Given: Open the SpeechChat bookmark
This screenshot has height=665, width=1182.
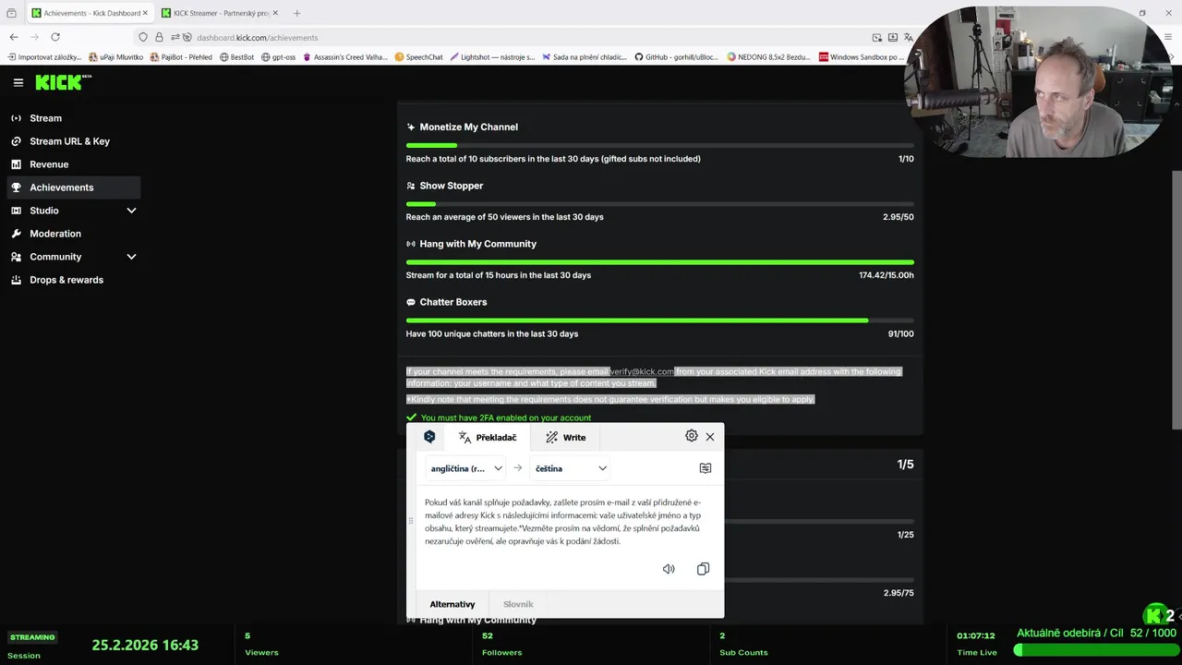Looking at the screenshot, I should point(418,57).
